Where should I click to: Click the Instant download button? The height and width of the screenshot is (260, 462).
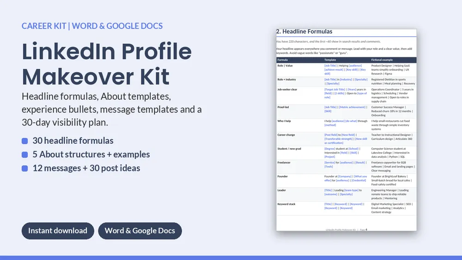click(x=58, y=231)
